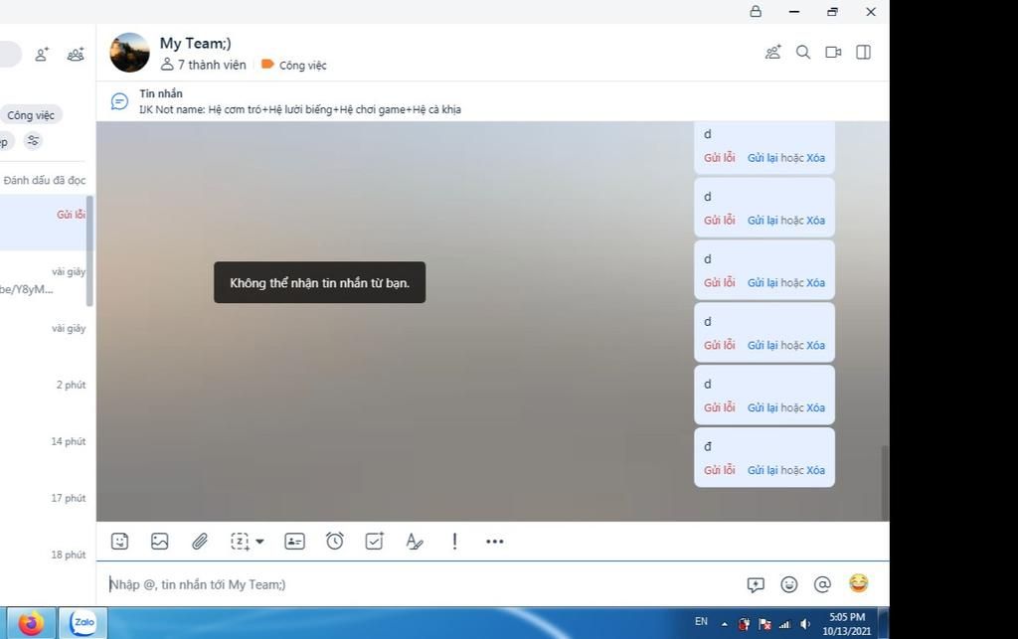
Task: Attach a file with the paperclip icon
Action: (200, 541)
